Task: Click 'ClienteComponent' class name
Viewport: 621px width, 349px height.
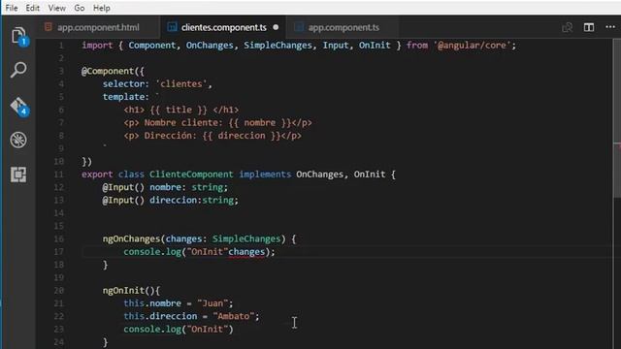Action: [191, 174]
